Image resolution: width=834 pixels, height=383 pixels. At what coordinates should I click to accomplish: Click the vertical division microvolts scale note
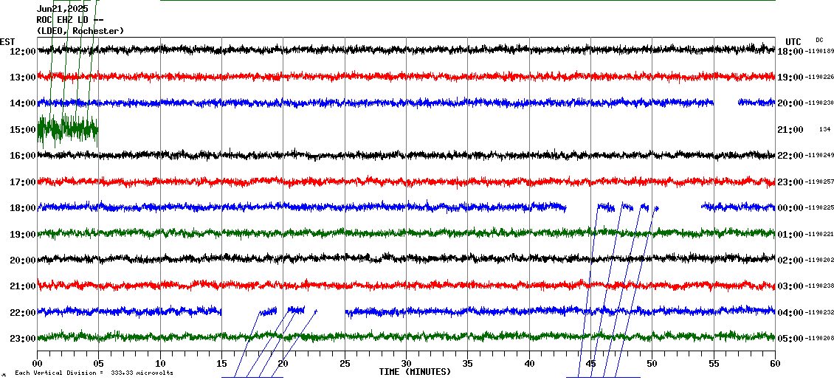[93, 373]
